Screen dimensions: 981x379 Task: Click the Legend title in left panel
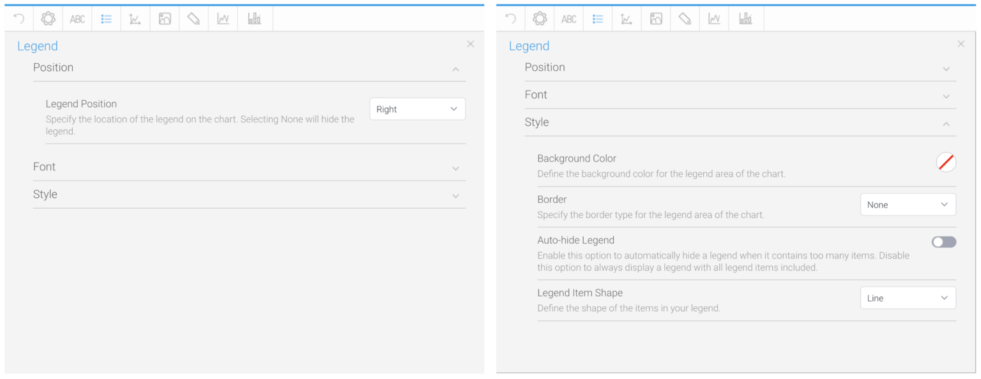[38, 46]
